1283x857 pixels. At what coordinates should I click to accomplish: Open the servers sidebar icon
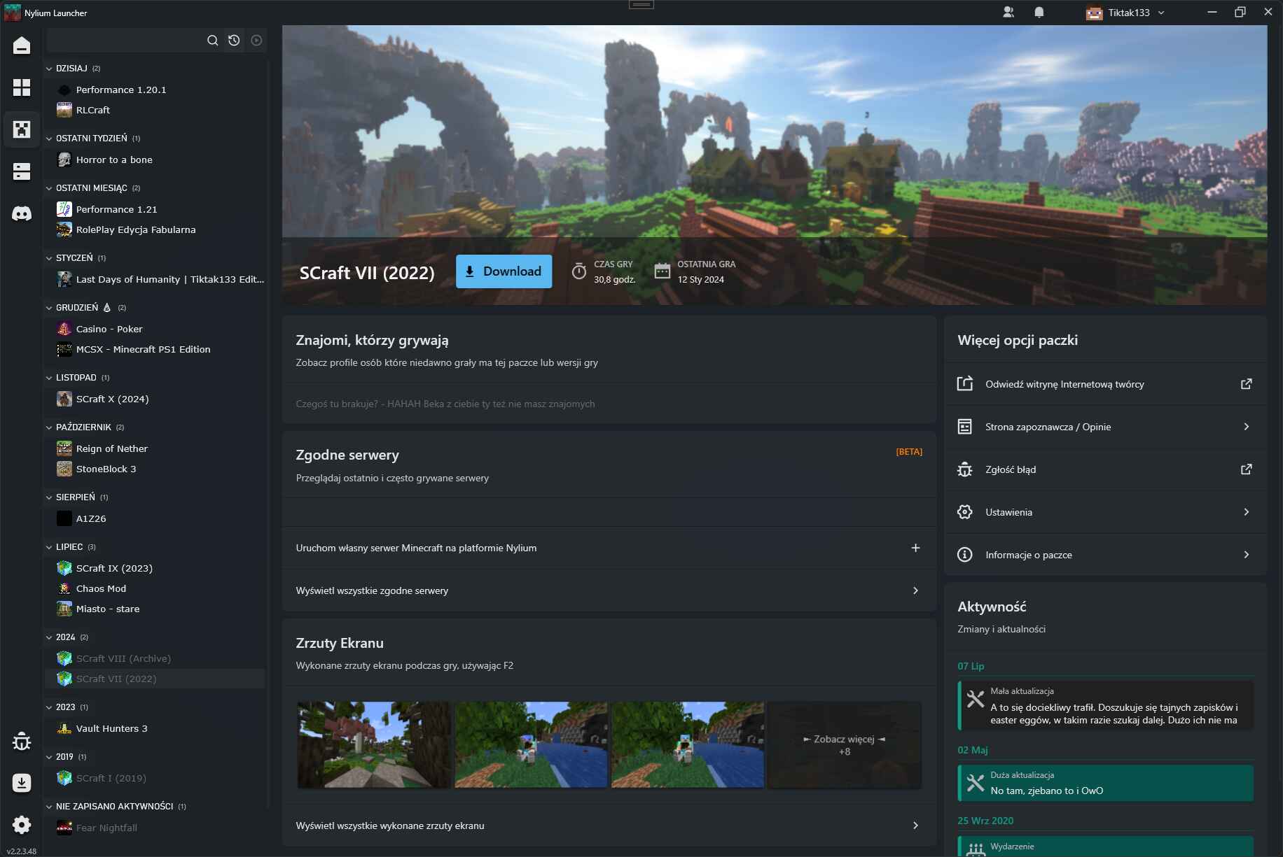coord(22,171)
